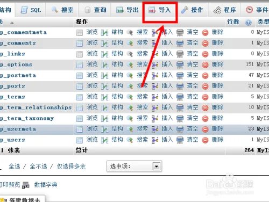Viewport: 269px width, 202px height.
Task: Open the p_users table link
Action: click(x=12, y=140)
